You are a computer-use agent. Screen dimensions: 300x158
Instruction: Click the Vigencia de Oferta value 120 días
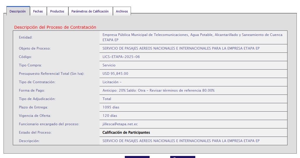point(110,116)
